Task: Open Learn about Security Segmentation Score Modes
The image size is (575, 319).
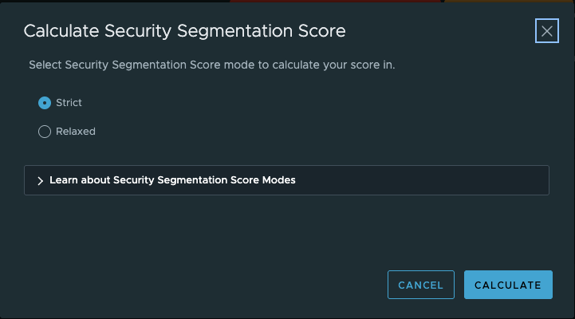Action: click(x=172, y=180)
